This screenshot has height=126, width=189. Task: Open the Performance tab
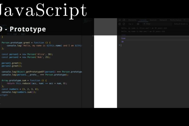pyautogui.click(x=176, y=20)
